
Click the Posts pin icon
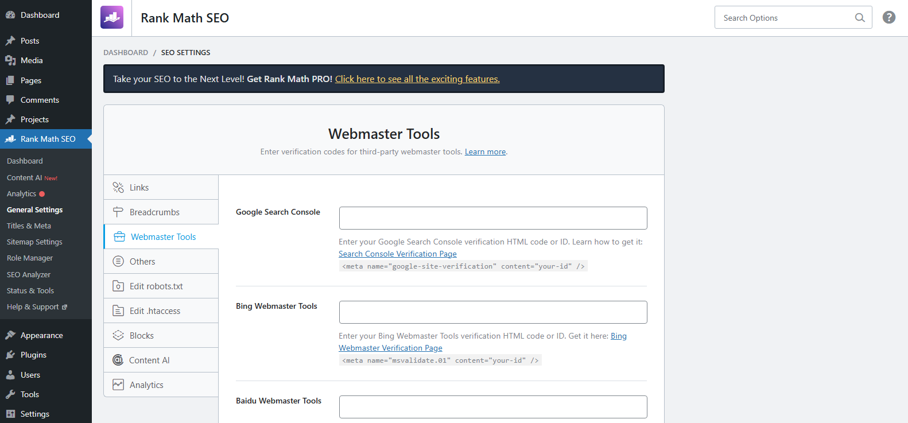[10, 41]
